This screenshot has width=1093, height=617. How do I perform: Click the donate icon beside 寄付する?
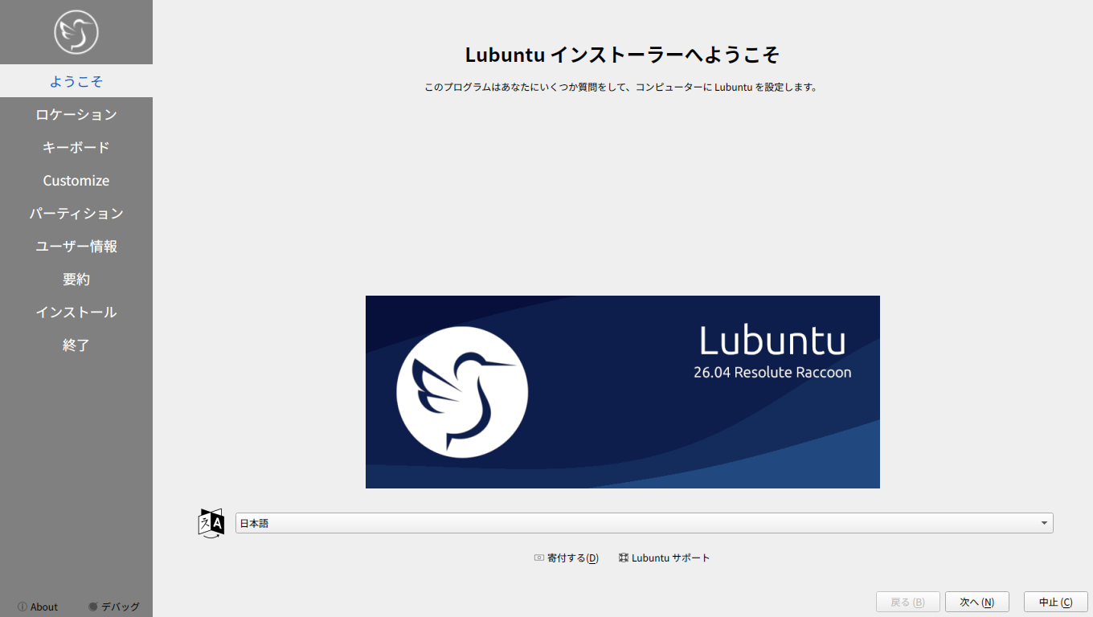tap(539, 558)
